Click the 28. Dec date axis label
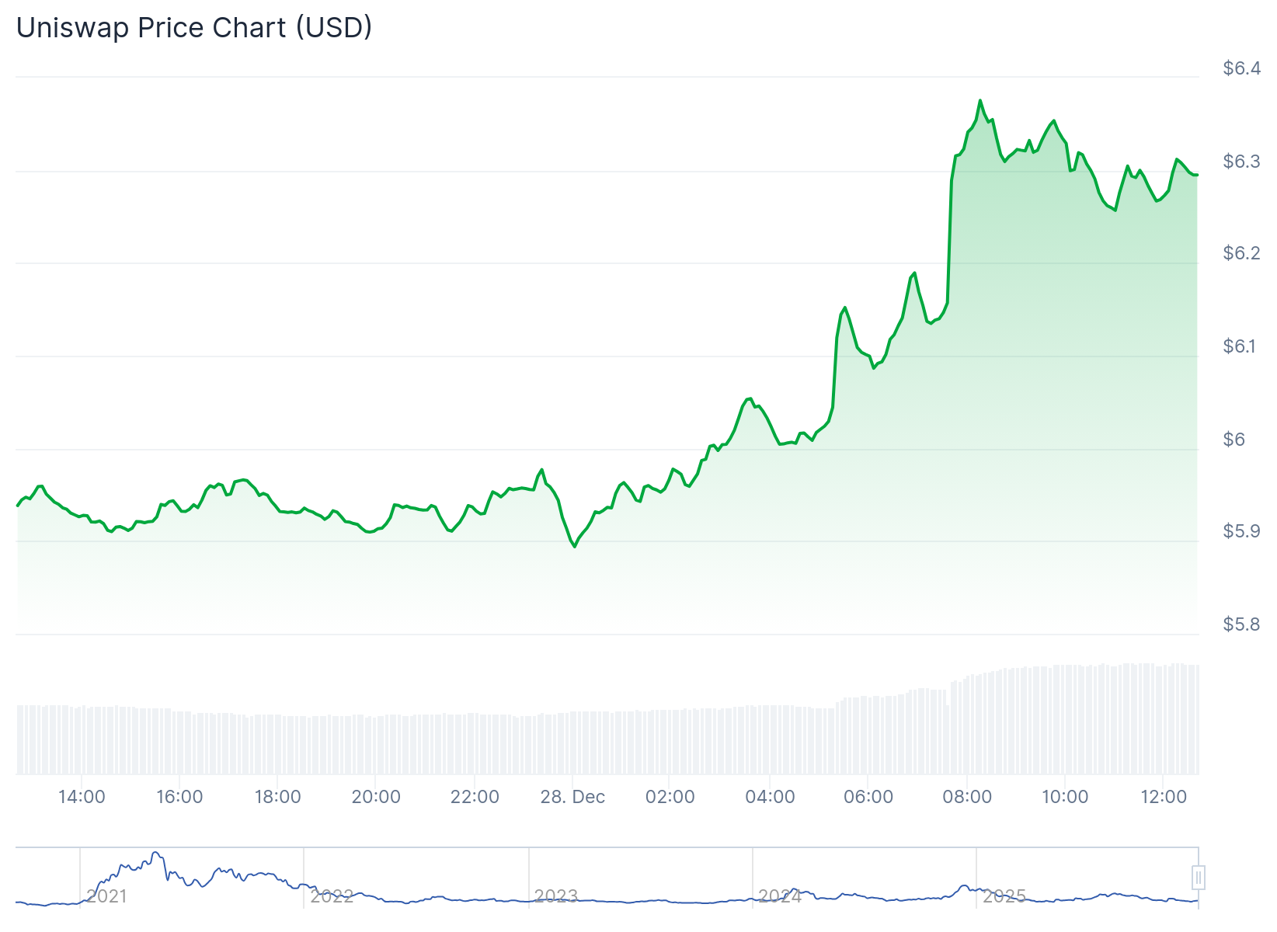 point(572,797)
